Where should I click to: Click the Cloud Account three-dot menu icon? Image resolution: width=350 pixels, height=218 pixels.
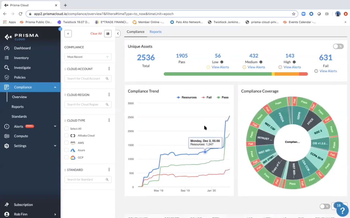(x=109, y=69)
